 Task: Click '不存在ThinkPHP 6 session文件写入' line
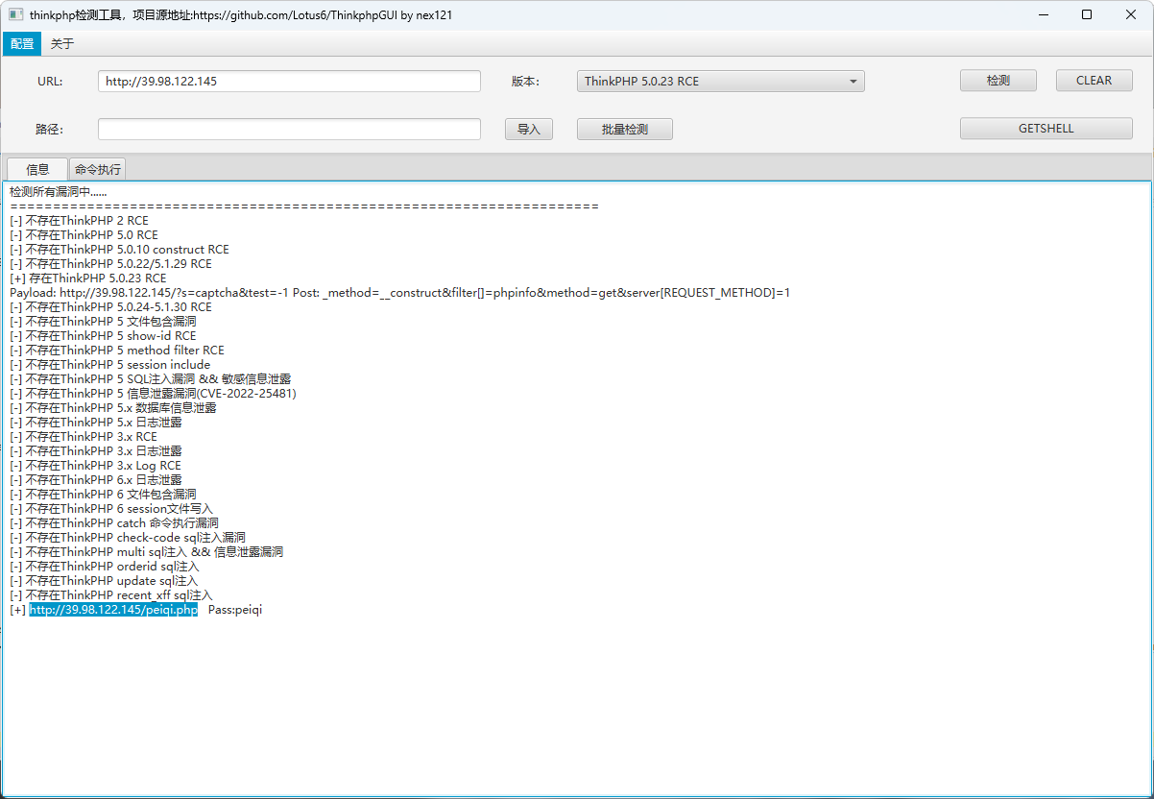click(x=111, y=509)
